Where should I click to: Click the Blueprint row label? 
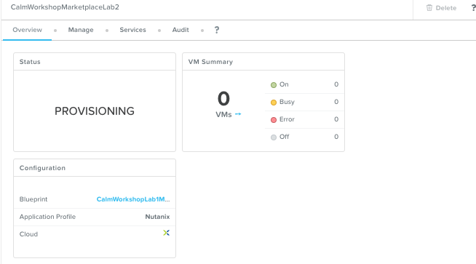click(33, 199)
